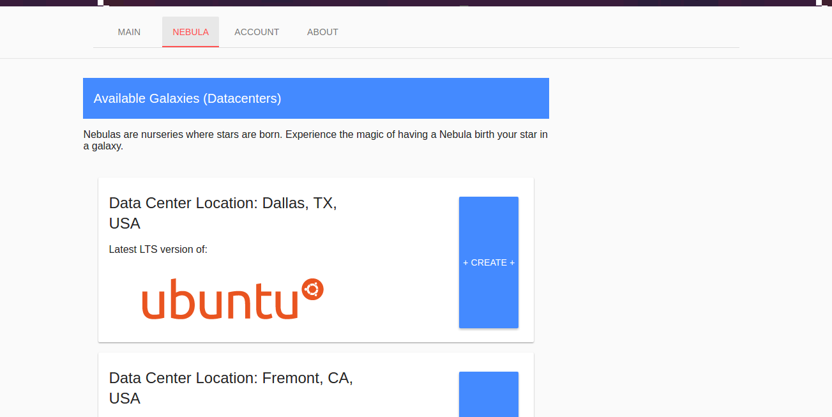Viewport: 832px width, 417px height.
Task: Switch to the ACCOUNT tab
Action: [x=257, y=32]
